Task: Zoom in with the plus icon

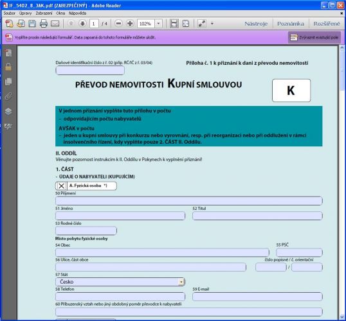Action: click(130, 23)
